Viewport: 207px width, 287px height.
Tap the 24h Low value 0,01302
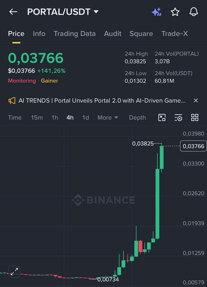click(x=135, y=81)
